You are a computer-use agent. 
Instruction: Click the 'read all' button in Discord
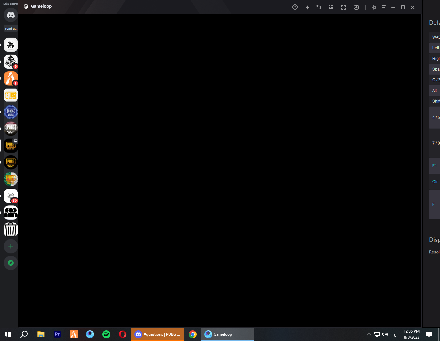tap(11, 29)
